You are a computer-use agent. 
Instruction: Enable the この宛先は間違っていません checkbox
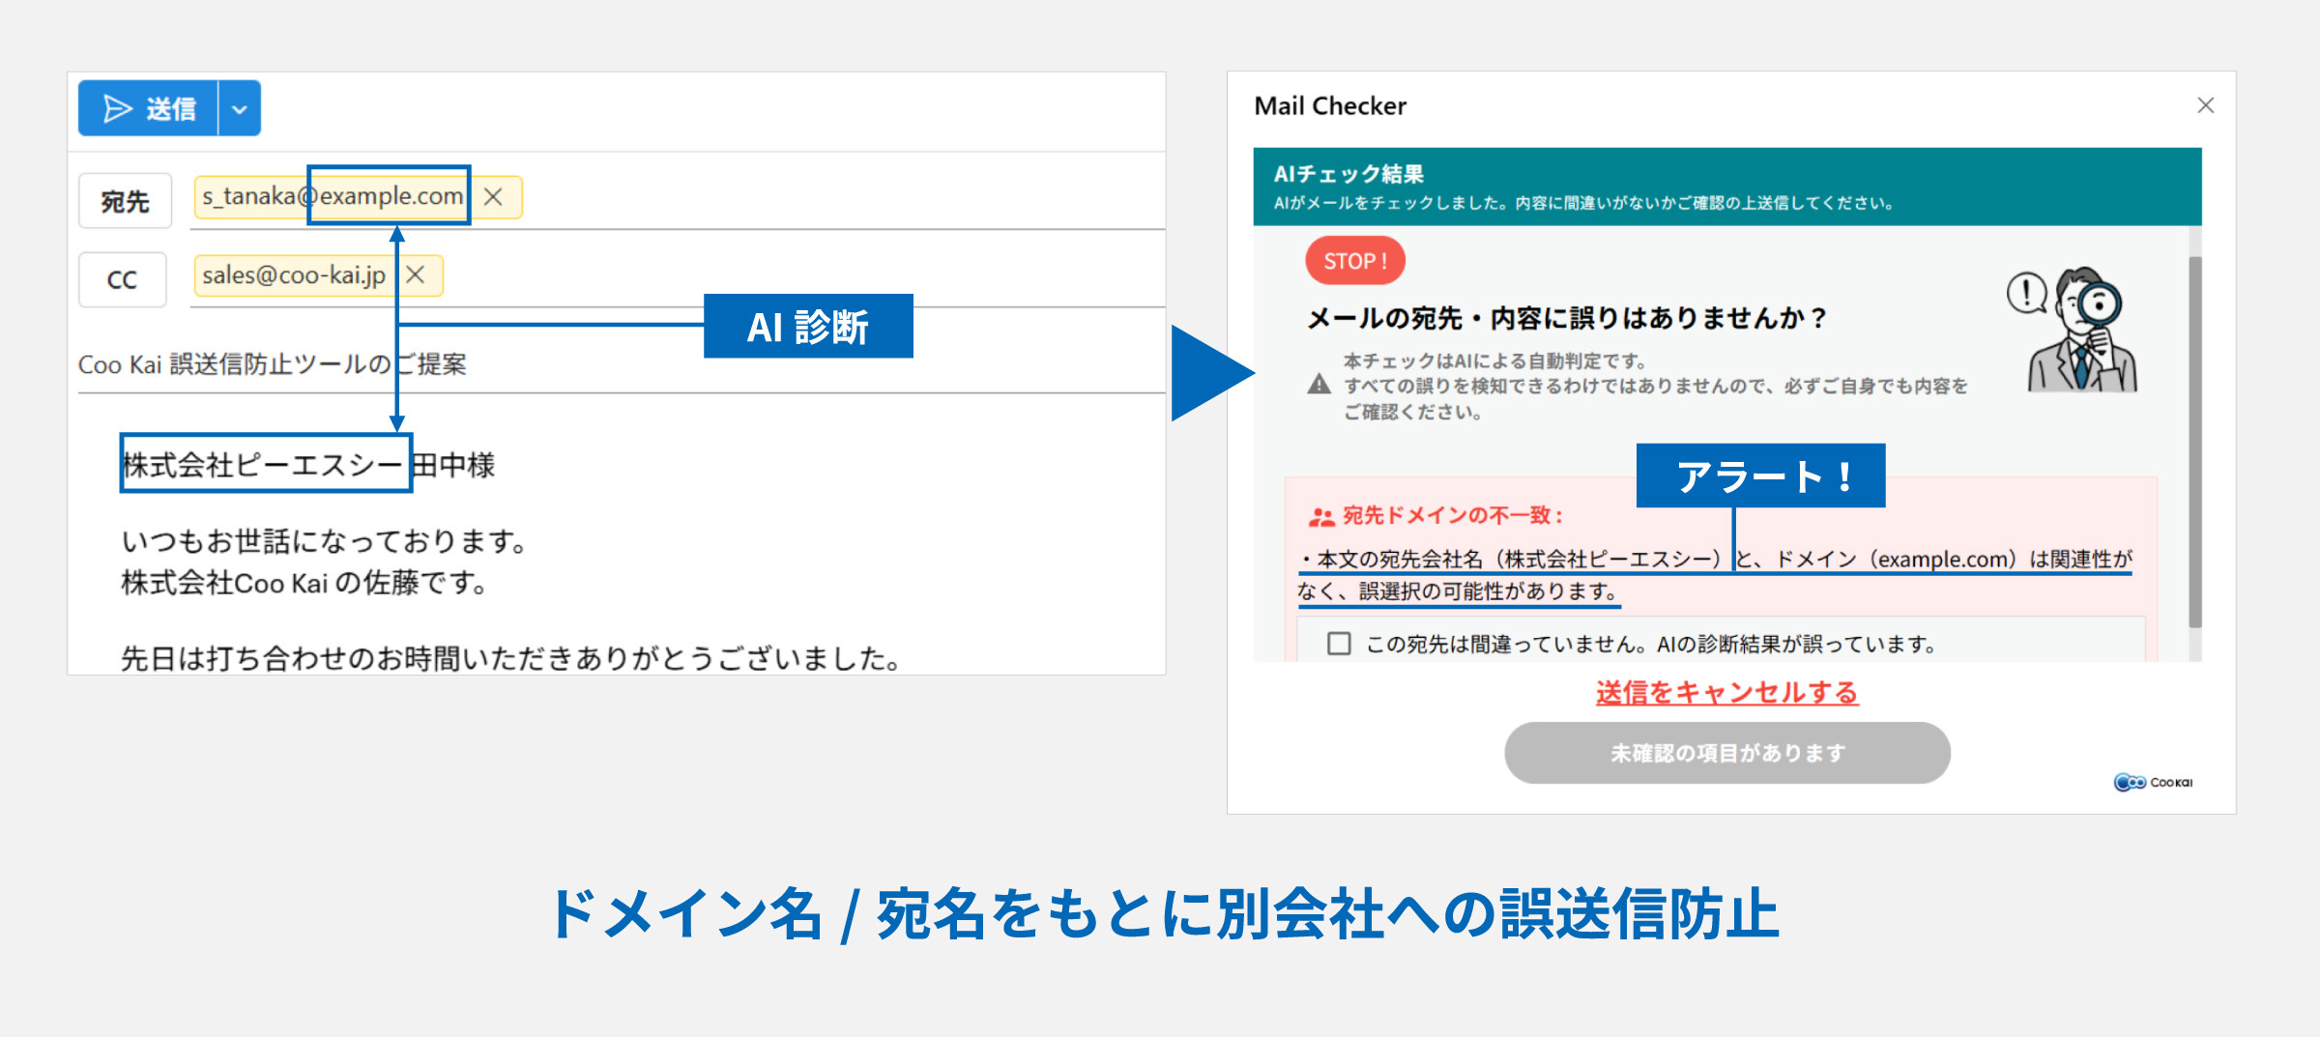(1339, 645)
